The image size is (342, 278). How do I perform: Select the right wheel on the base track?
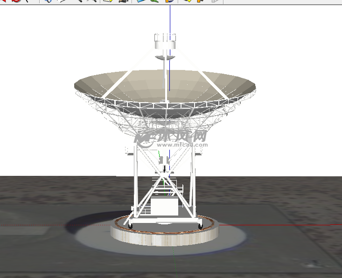(x=201, y=226)
